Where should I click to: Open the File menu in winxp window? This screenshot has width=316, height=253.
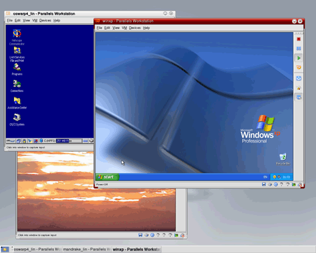99,28
